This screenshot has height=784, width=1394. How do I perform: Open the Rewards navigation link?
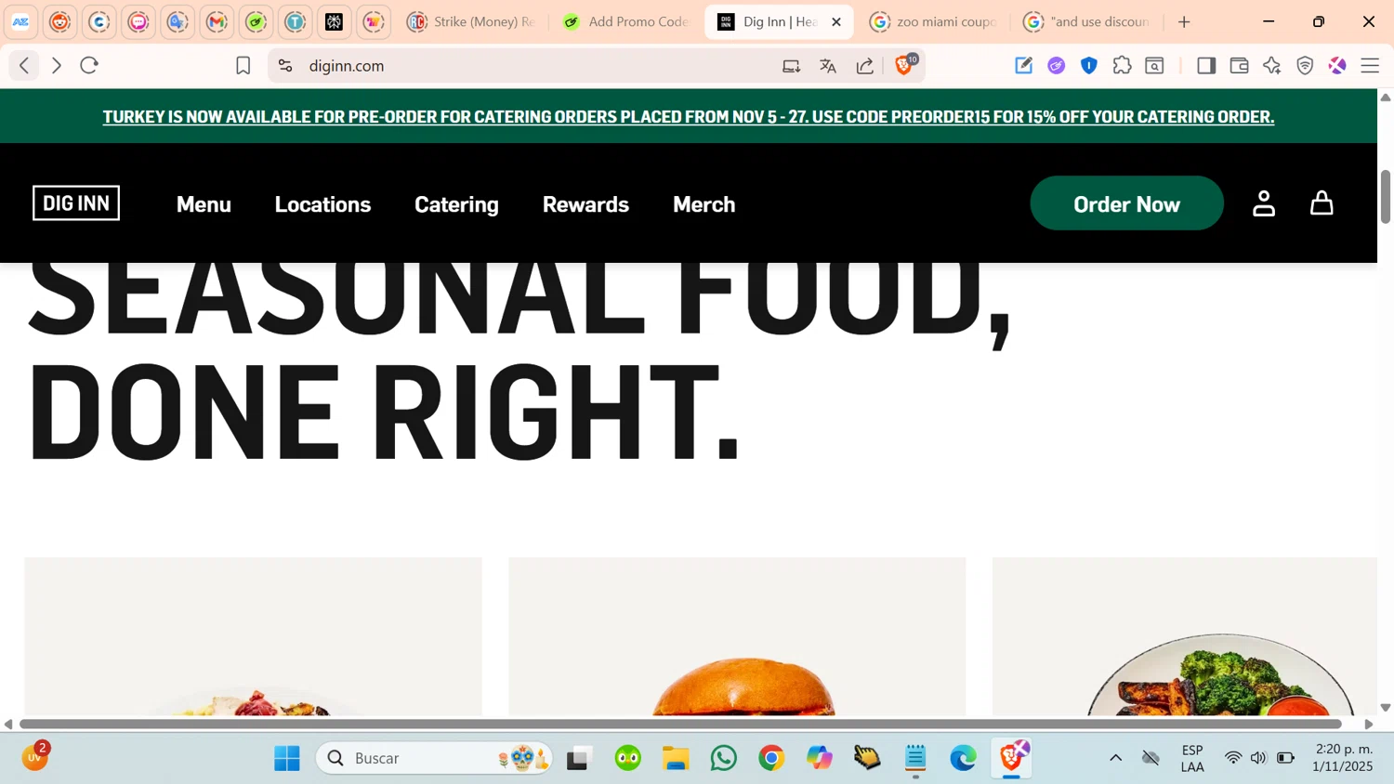click(585, 203)
